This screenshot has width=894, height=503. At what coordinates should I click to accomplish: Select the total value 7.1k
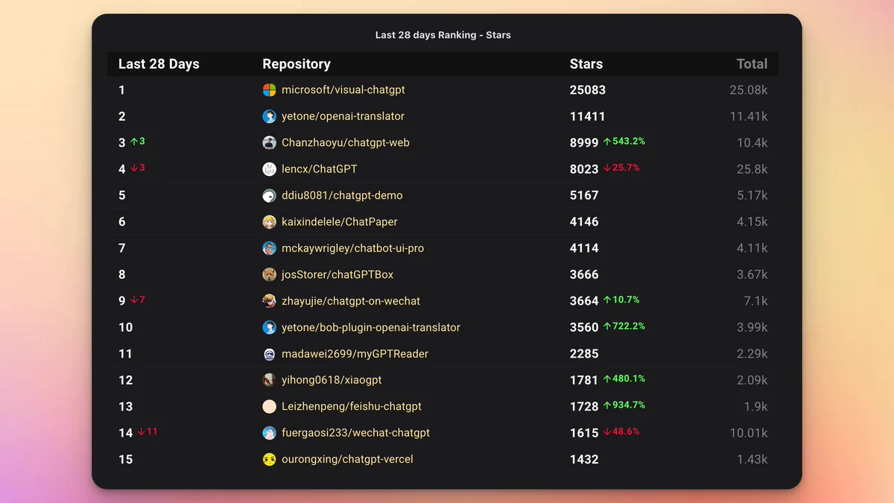pos(755,301)
